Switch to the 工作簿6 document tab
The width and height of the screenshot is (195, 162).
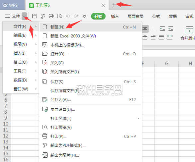coord(67,5)
